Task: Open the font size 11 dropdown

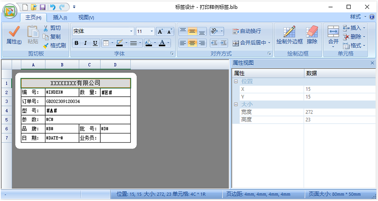Action: click(x=151, y=31)
